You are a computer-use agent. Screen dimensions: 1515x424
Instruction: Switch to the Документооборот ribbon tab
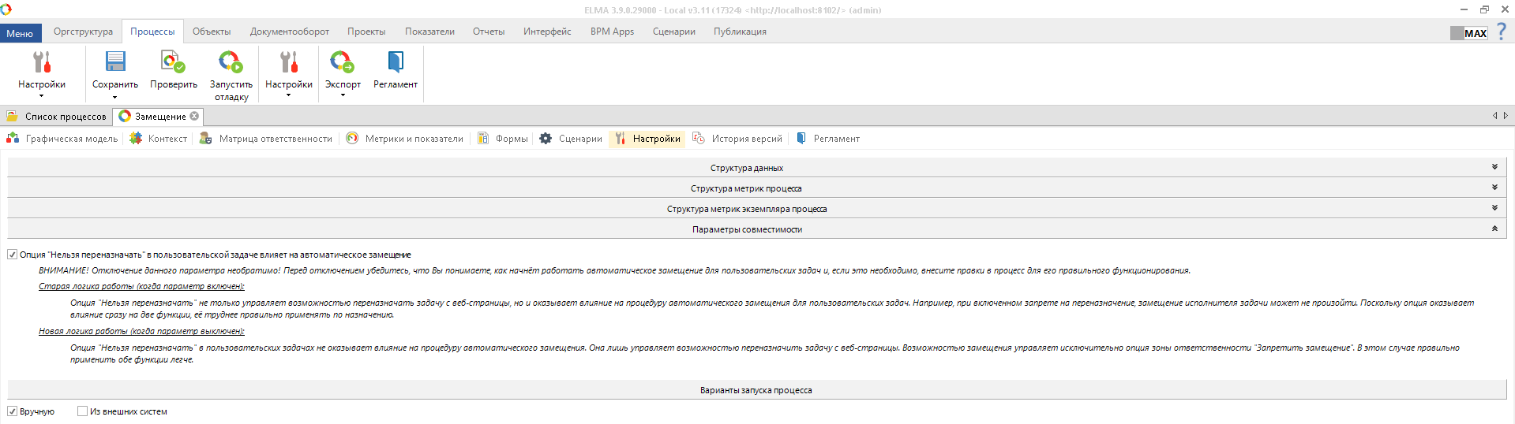click(289, 32)
